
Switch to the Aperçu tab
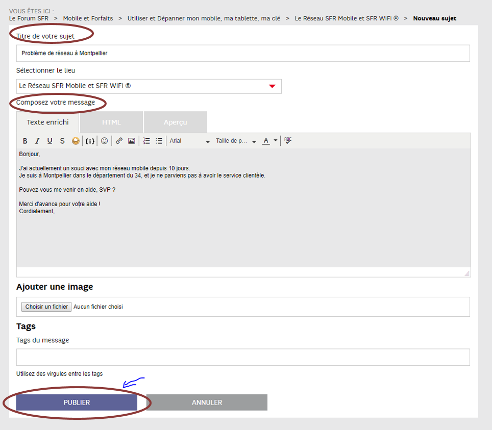coord(175,122)
